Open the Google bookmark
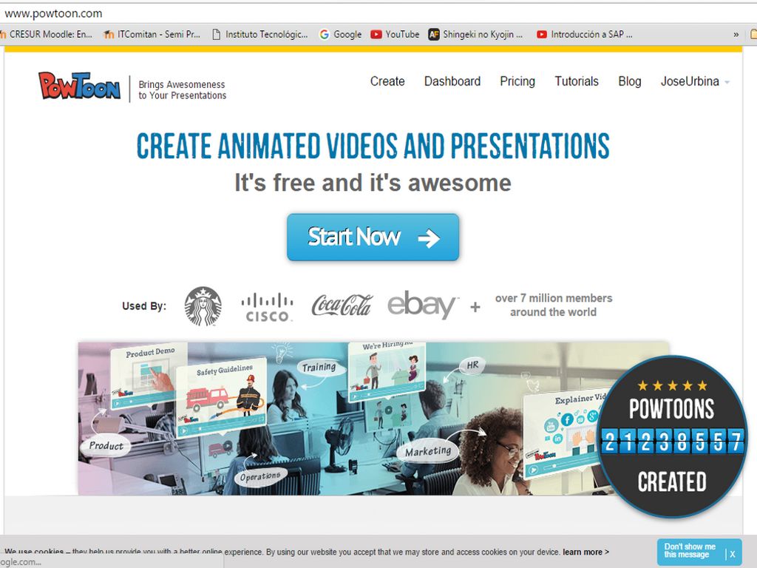The height and width of the screenshot is (568, 757). 340,34
